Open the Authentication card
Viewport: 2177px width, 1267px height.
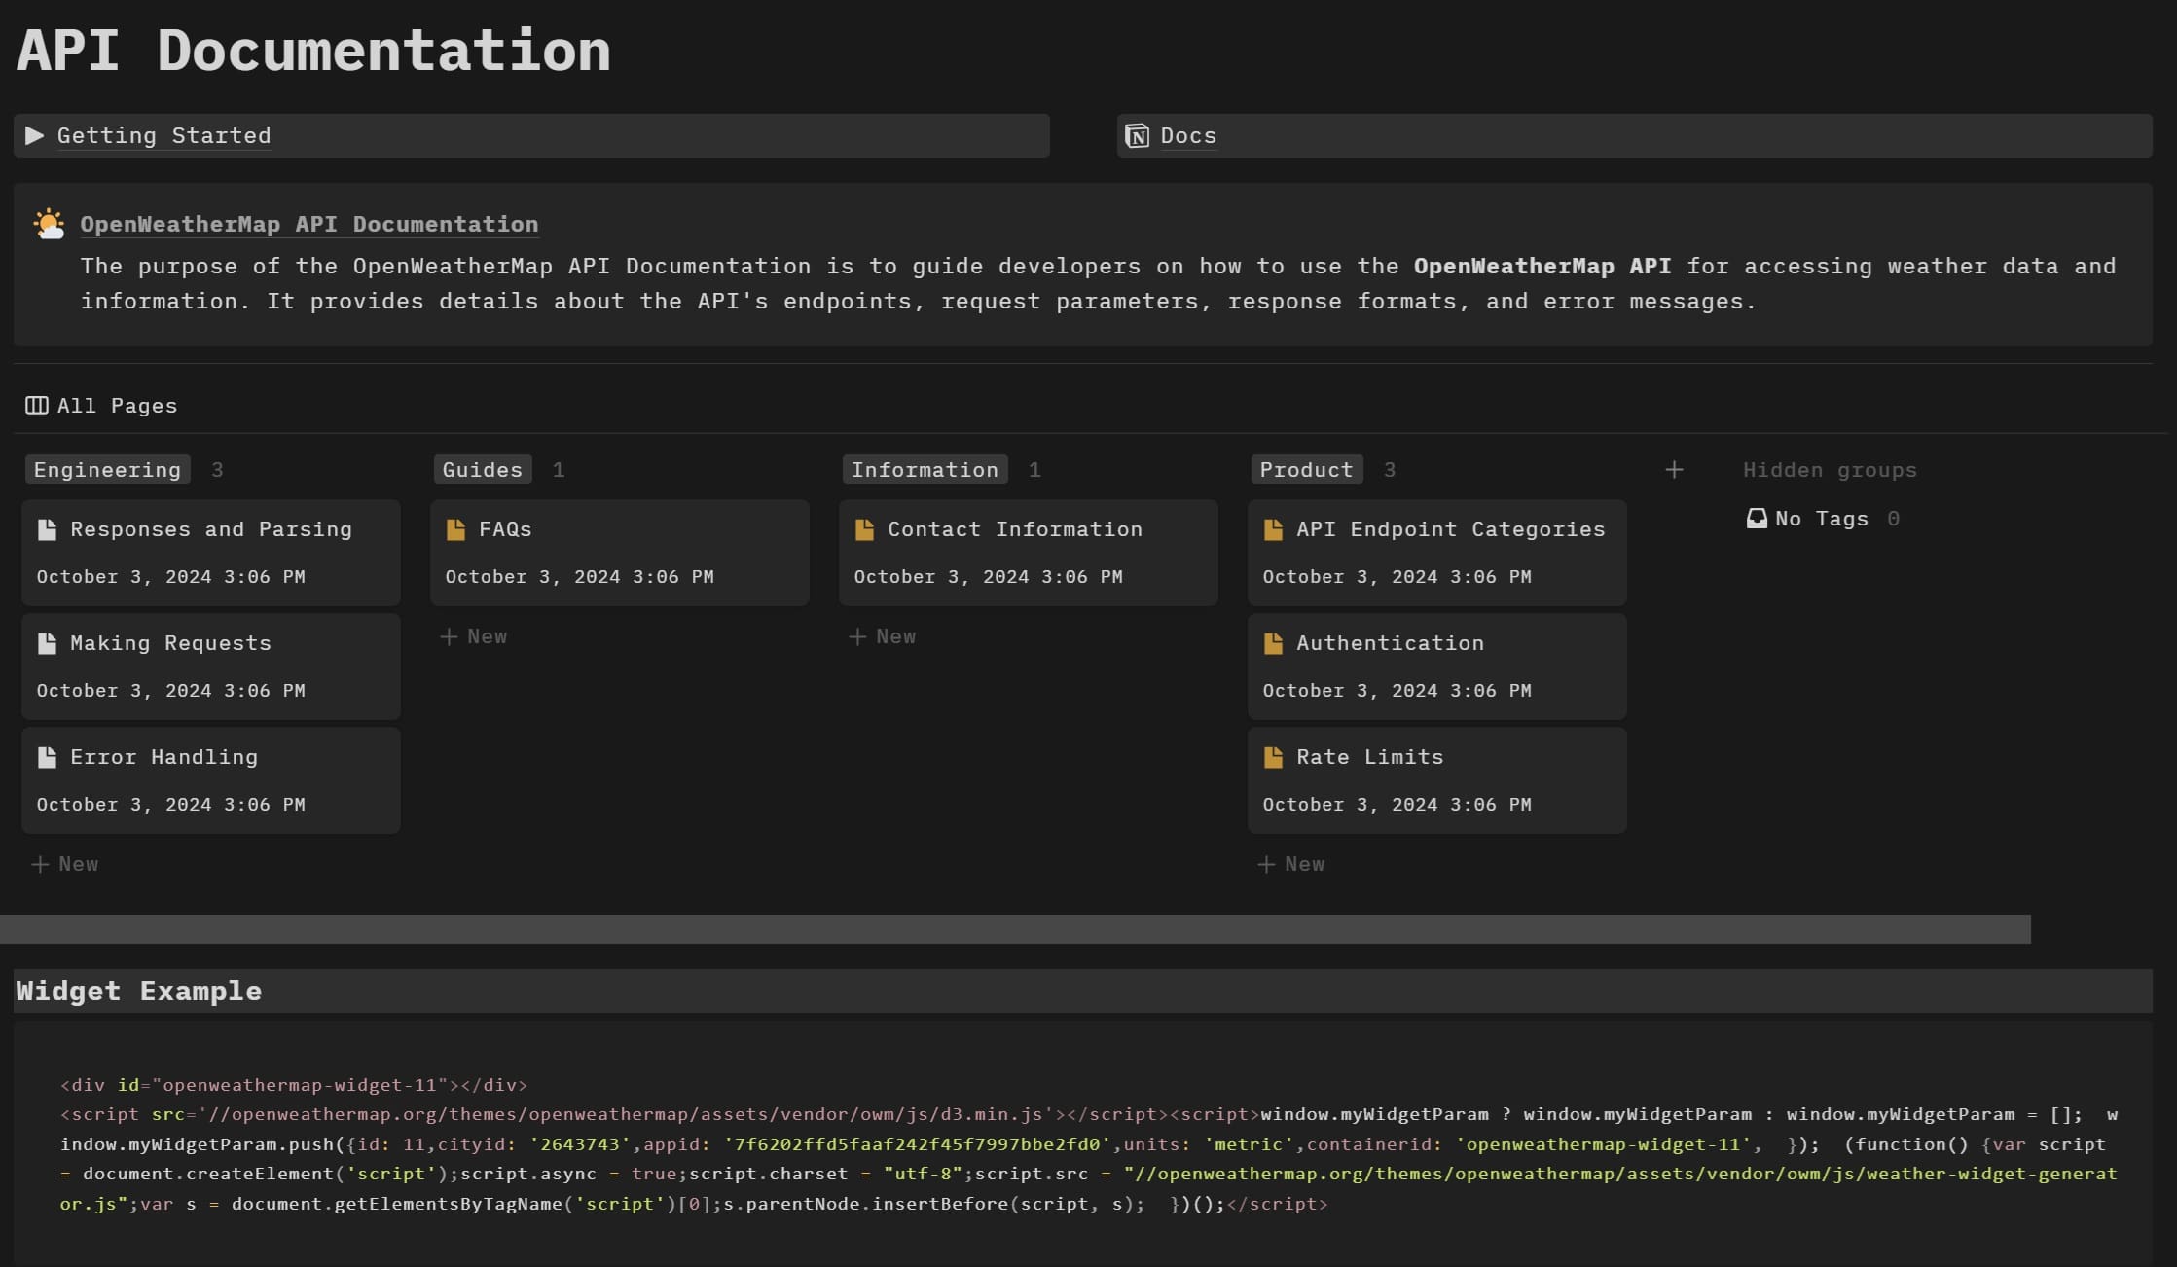point(1437,667)
